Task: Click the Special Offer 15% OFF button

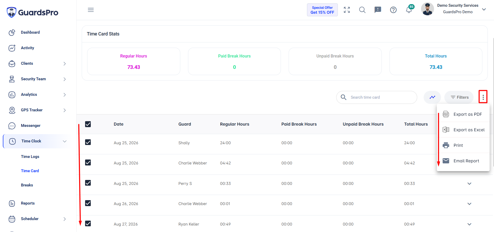Action: point(322,10)
